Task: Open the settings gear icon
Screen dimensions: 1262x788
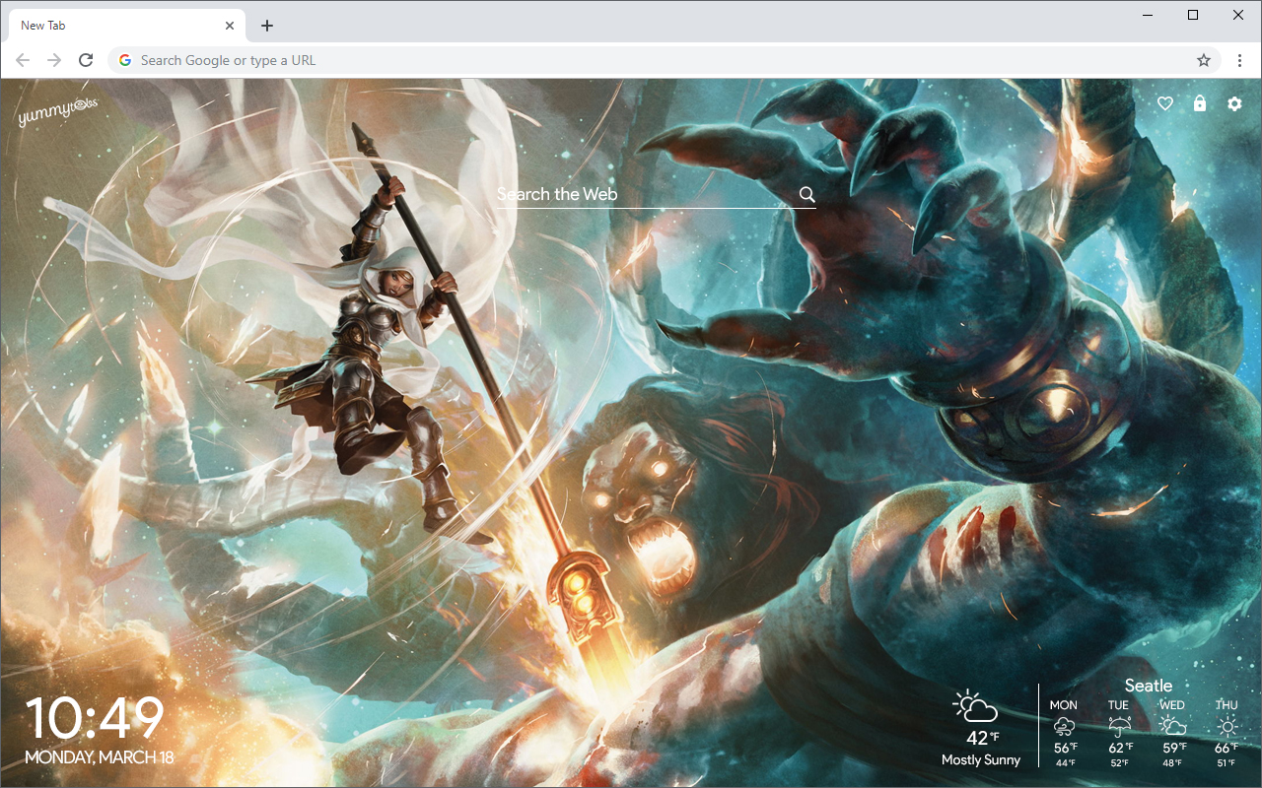Action: [x=1234, y=103]
